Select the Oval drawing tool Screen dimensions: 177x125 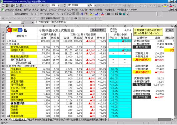pyautogui.click(x=70, y=14)
